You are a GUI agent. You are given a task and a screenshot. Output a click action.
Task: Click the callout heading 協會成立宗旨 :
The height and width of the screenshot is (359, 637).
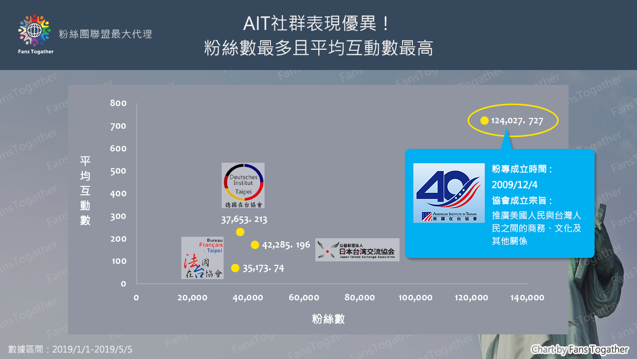tap(522, 201)
